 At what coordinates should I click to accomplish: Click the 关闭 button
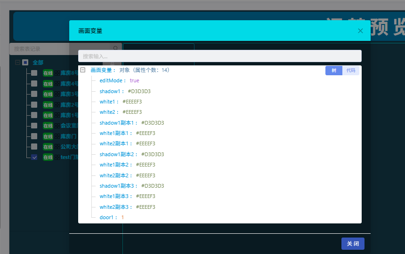(x=353, y=244)
